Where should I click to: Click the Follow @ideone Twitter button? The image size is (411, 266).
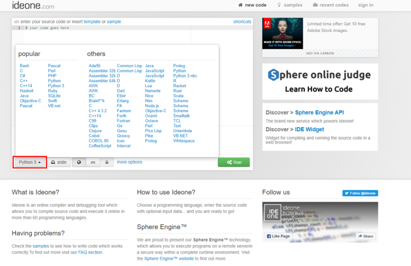click(x=360, y=193)
